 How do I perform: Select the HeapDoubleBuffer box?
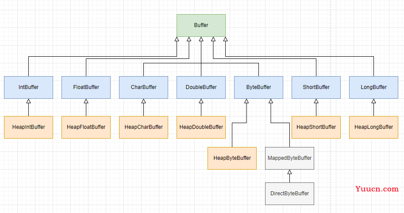click(201, 127)
